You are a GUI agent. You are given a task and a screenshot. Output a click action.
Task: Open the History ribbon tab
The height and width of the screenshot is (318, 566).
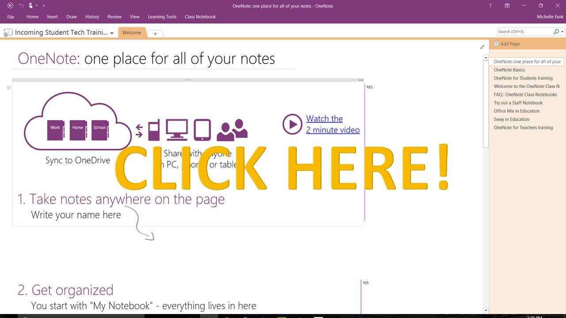pos(92,17)
